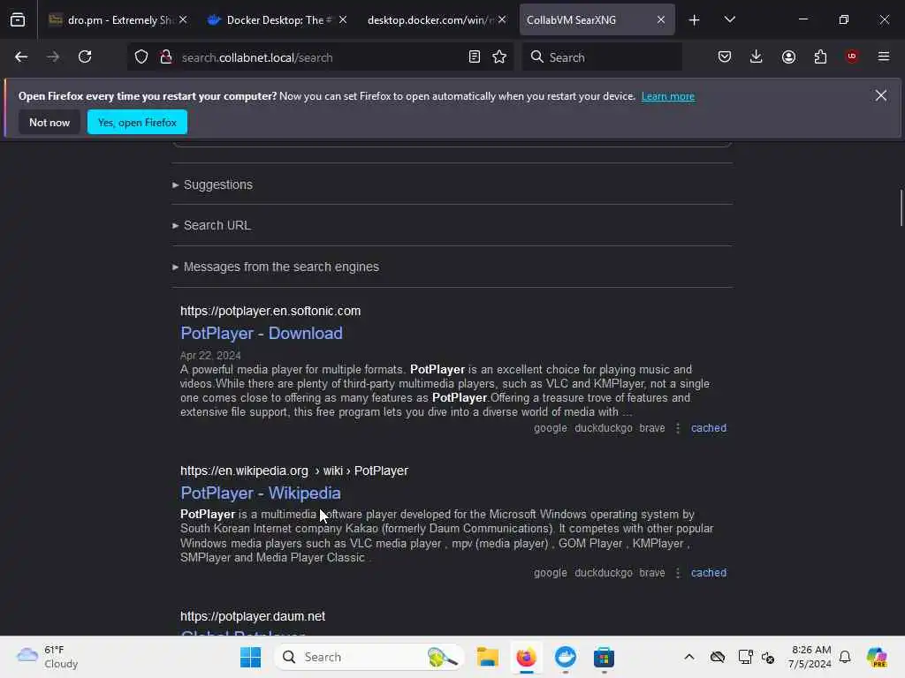This screenshot has width=905, height=678.
Task: Open the Downloads panel
Action: 757,56
